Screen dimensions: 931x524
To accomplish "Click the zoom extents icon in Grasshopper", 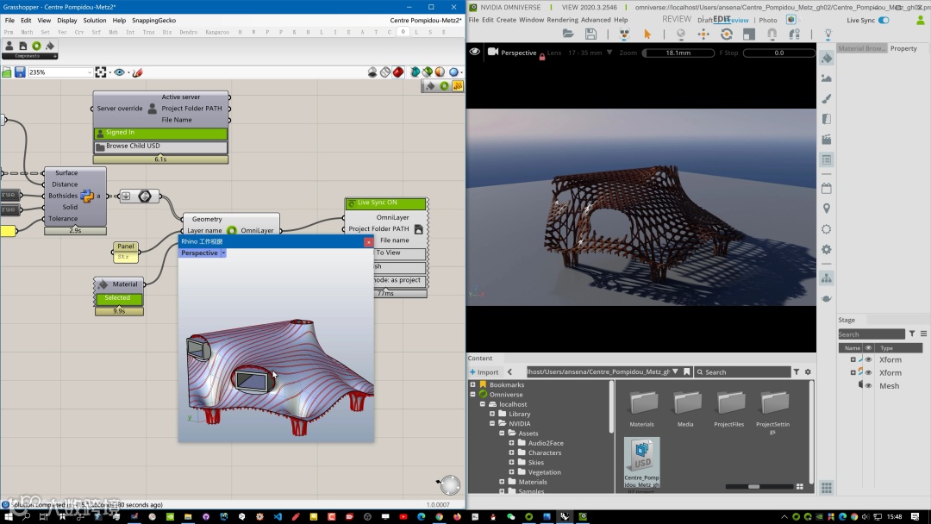I will [101, 72].
